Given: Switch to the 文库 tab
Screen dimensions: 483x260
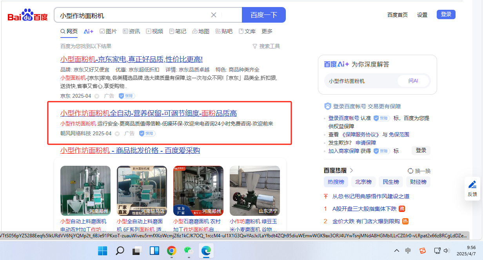Looking at the screenshot, I should click(x=247, y=31).
